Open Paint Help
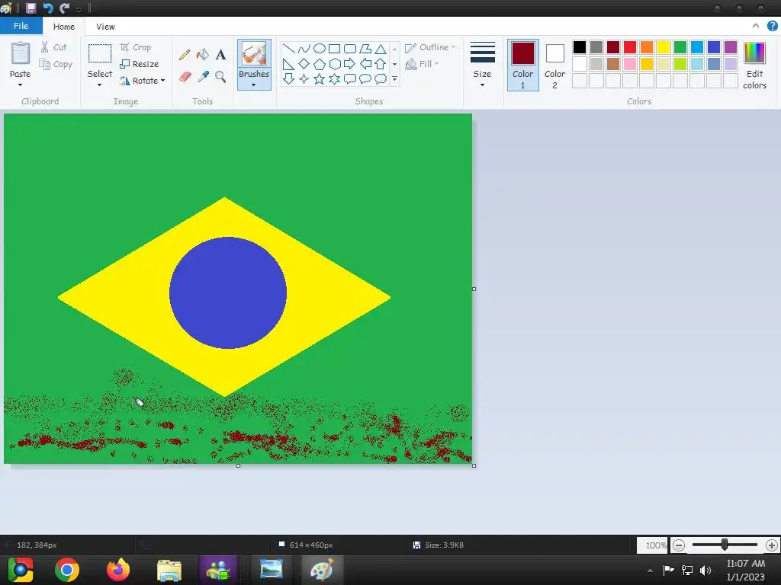 [772, 26]
